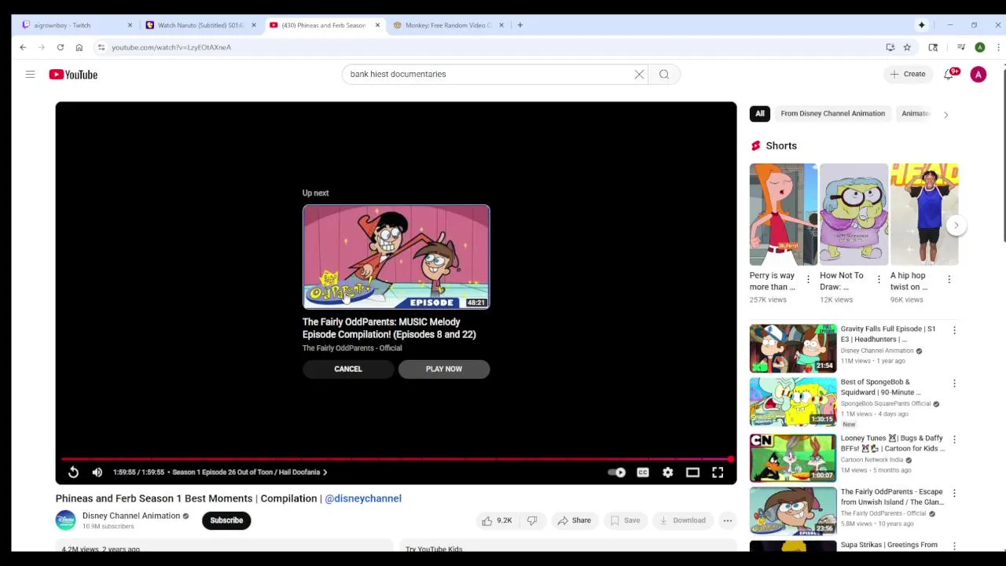1006x566 pixels.
Task: Mute the video volume
Action: click(x=97, y=472)
